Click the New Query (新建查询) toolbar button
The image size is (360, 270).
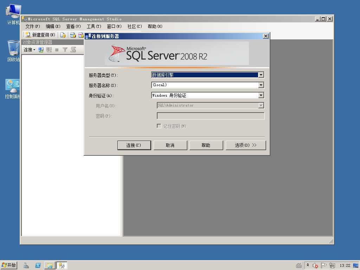40,35
